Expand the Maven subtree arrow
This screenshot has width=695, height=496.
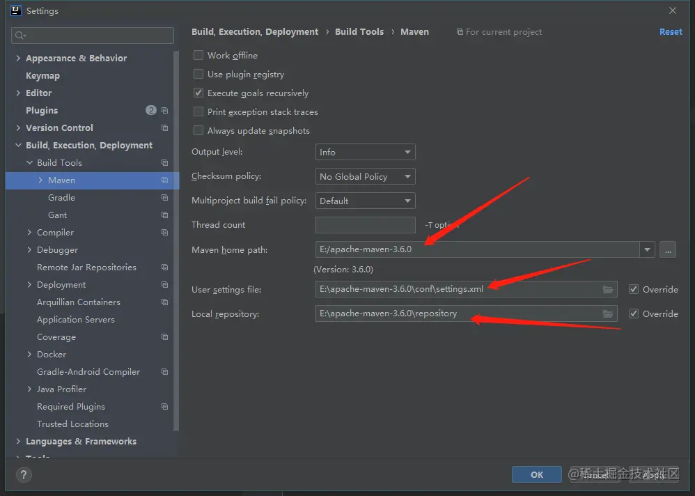[x=41, y=180]
